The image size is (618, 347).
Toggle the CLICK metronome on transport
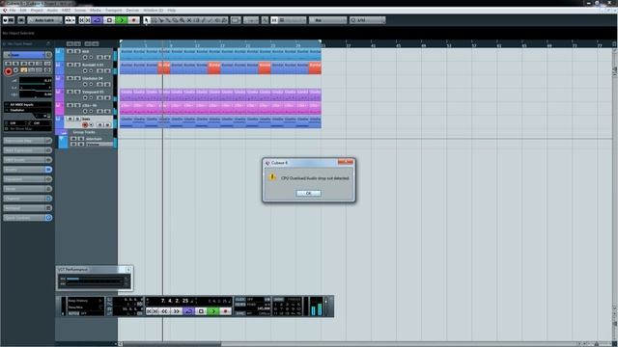(240, 300)
